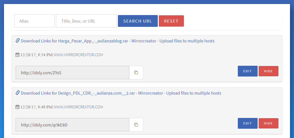Click the 12/28/17, 9:54 PM timestamp

[37, 55]
